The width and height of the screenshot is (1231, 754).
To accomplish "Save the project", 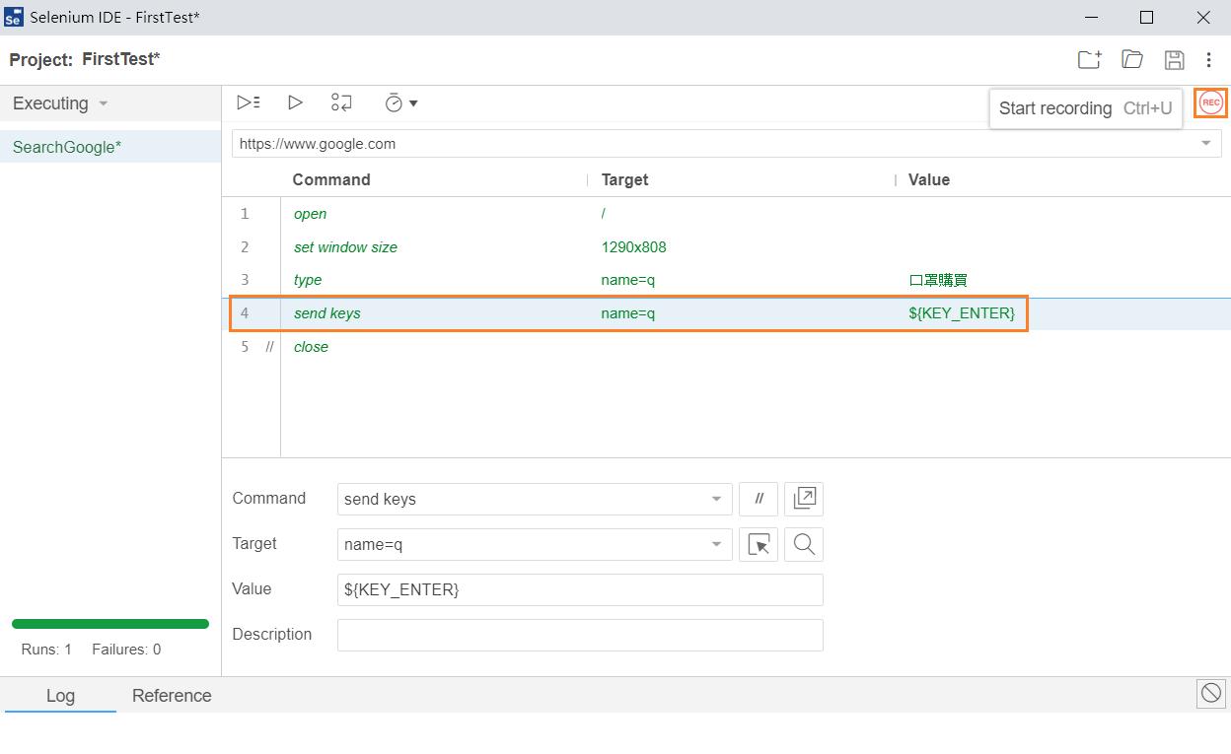I will pyautogui.click(x=1174, y=60).
